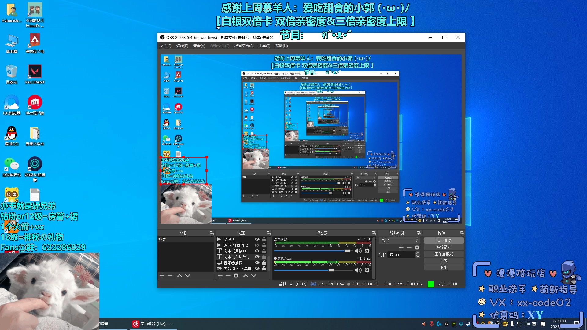The height and width of the screenshot is (330, 587).
Task: Pop out the 来源 dock panel
Action: [268, 233]
